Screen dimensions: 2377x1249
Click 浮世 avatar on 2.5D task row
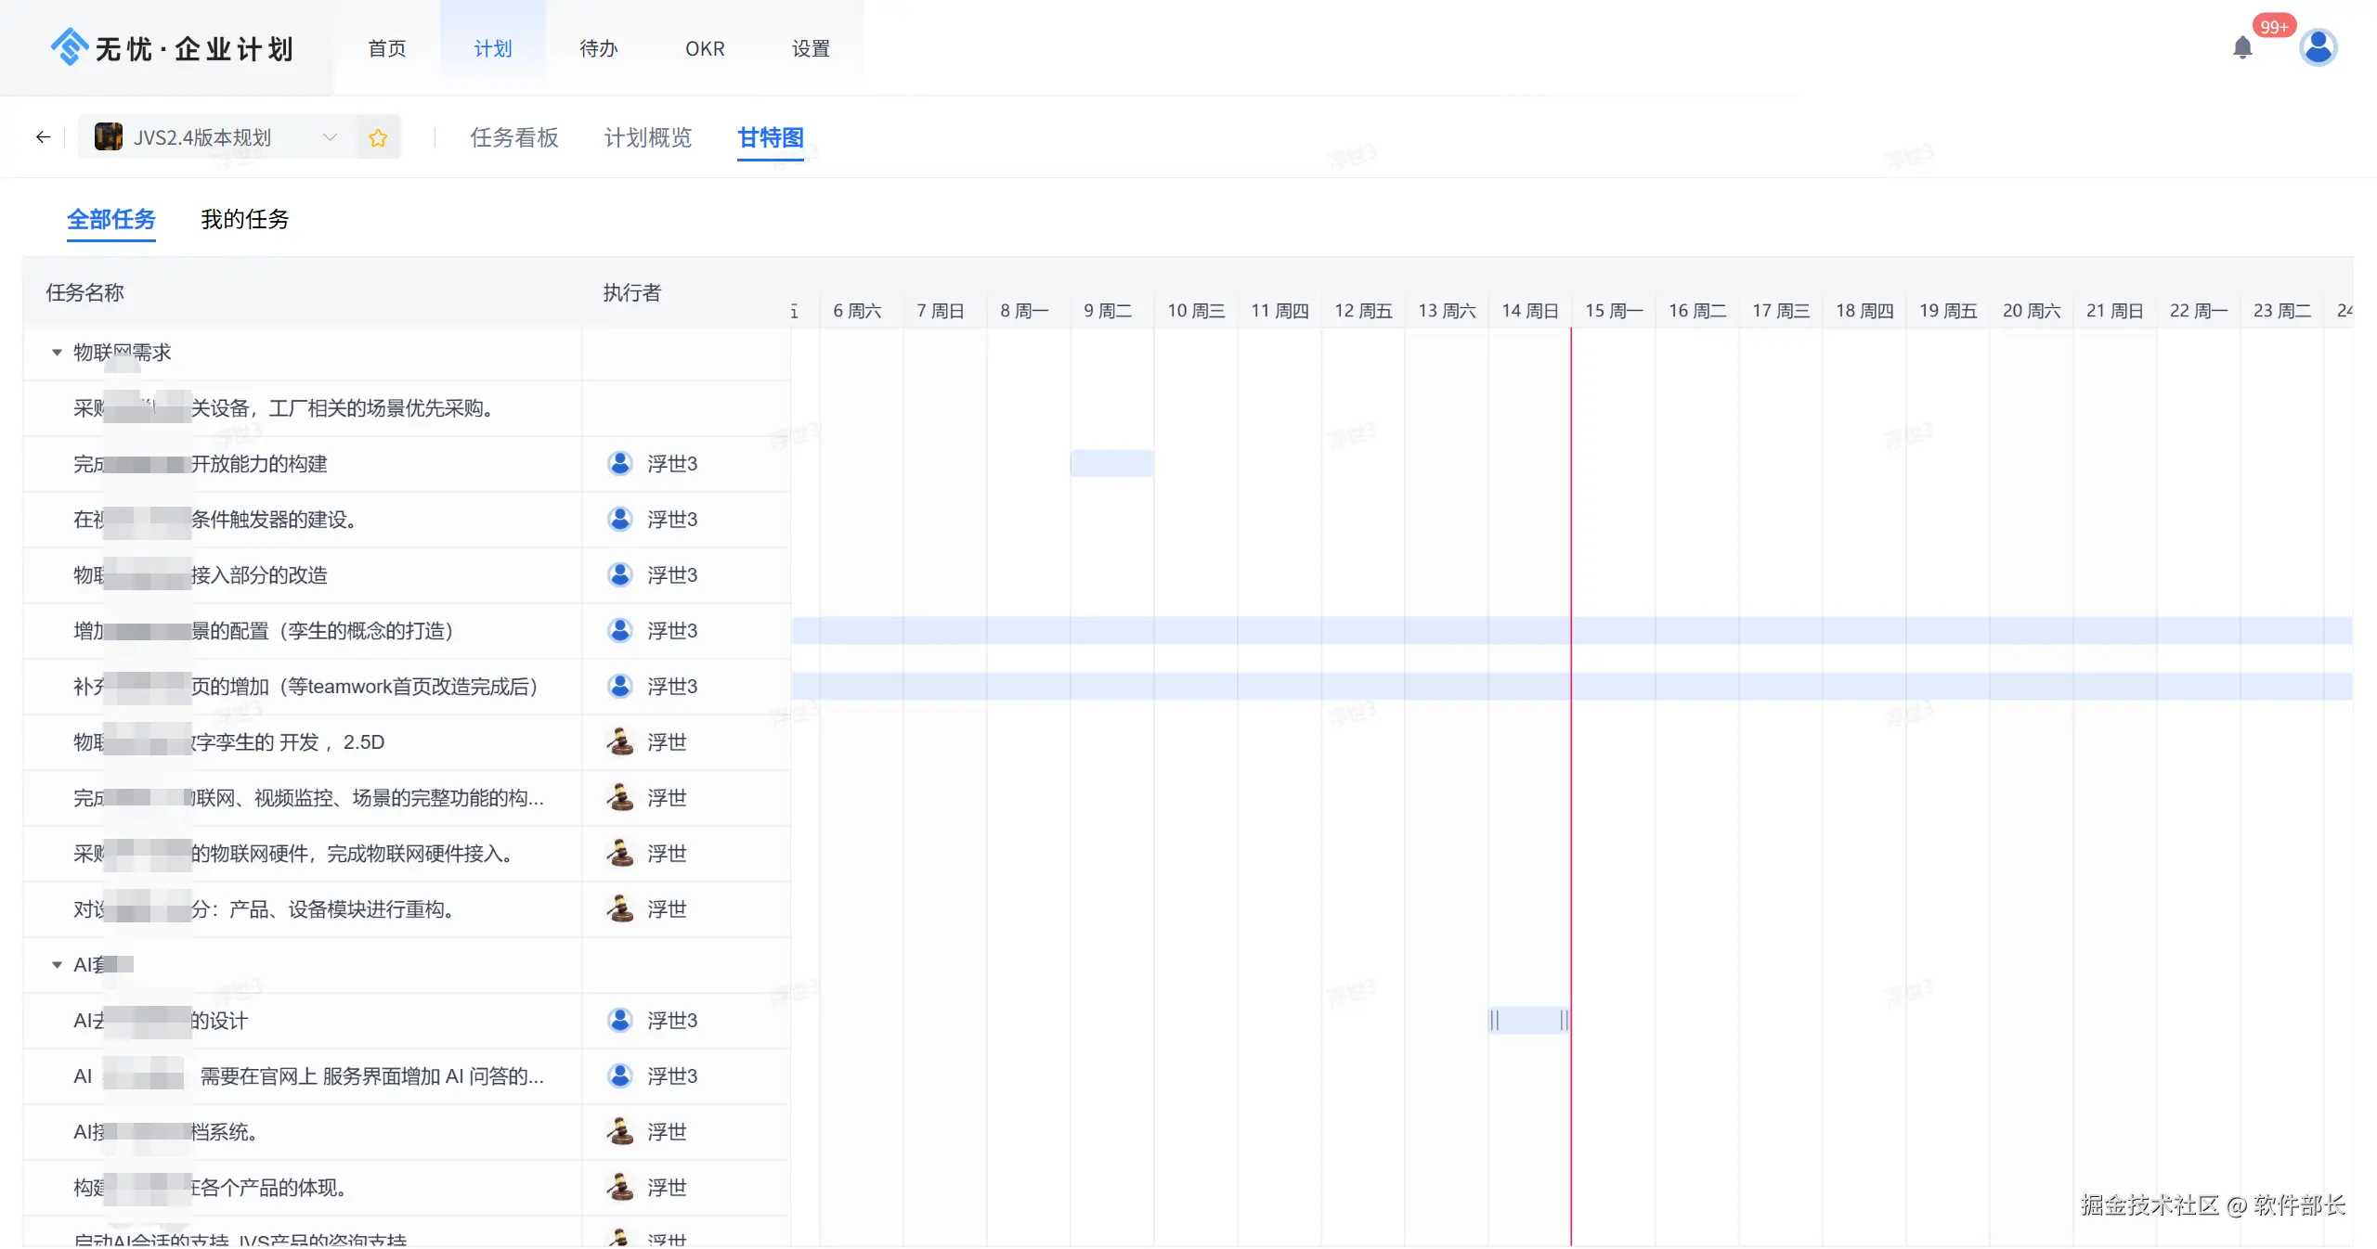pos(619,742)
